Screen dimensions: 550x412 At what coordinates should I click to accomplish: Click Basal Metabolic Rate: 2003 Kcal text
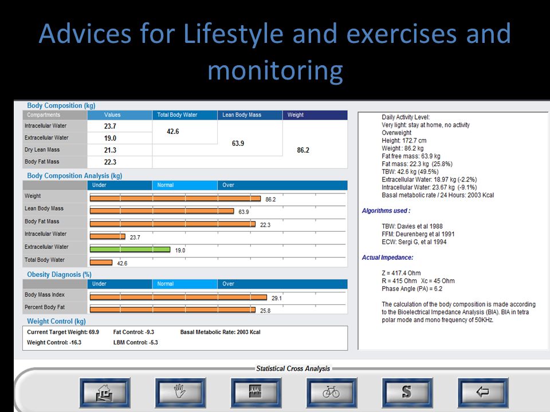click(220, 332)
